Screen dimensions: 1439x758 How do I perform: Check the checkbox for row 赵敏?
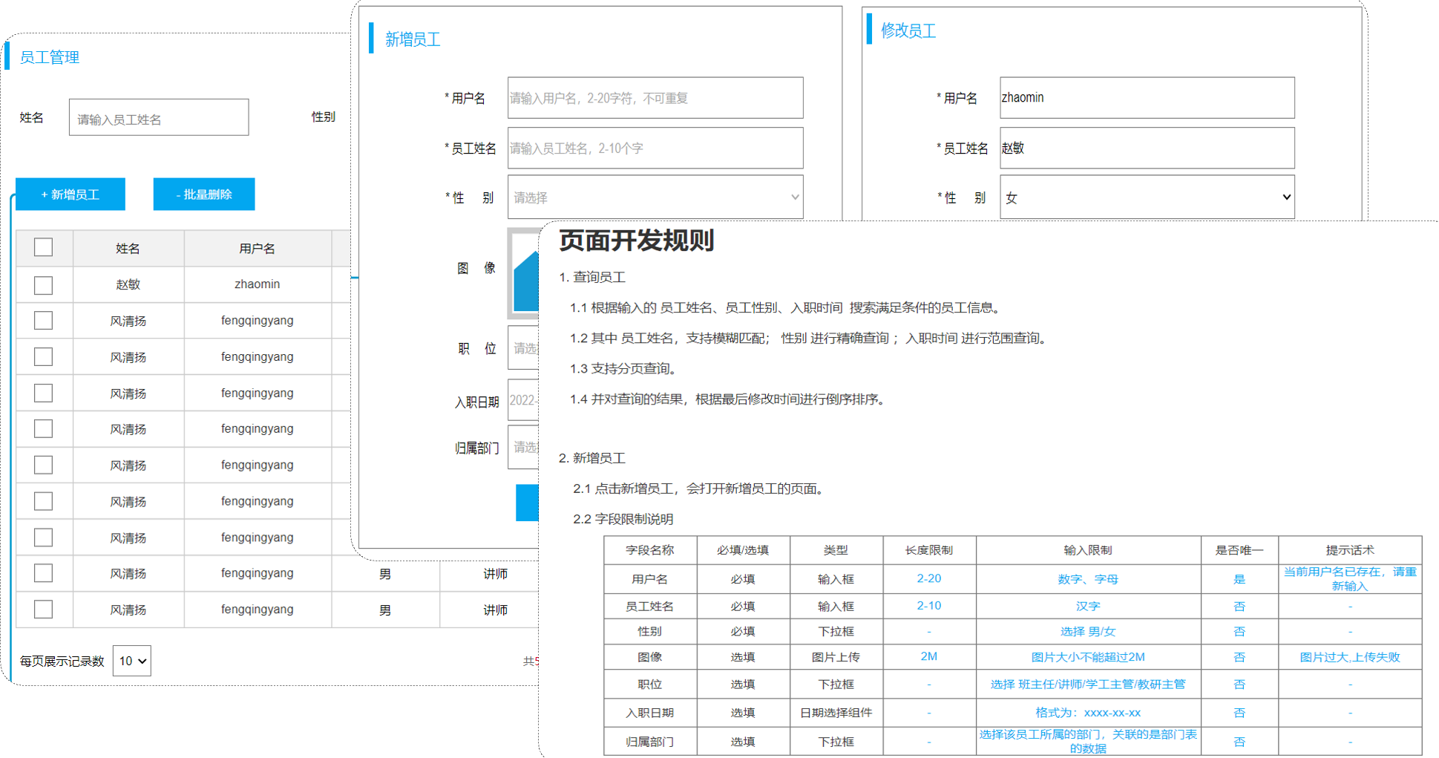pos(44,285)
